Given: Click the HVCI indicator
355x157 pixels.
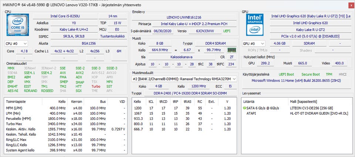Looking at the screenshot, I should click(x=342, y=74).
